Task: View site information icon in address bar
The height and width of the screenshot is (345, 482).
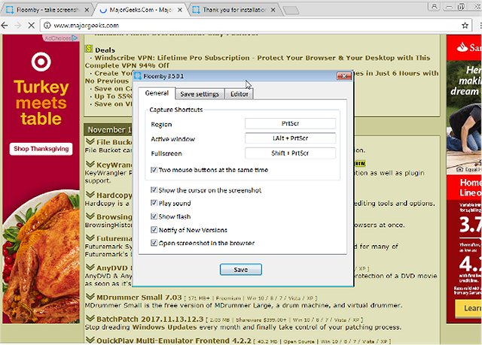Action: (x=47, y=25)
